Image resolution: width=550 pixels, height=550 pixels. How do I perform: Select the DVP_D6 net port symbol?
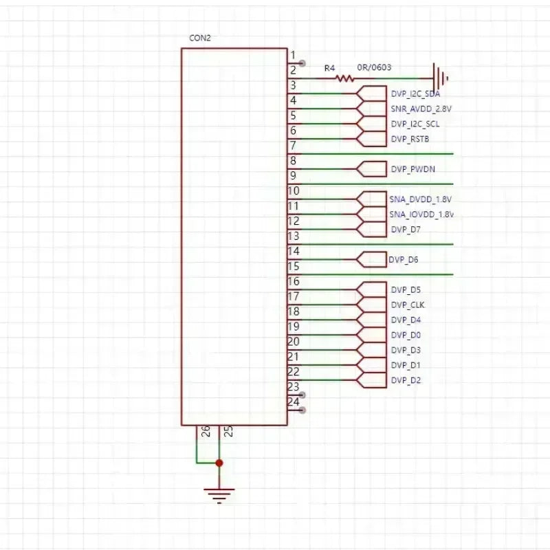pyautogui.click(x=372, y=259)
